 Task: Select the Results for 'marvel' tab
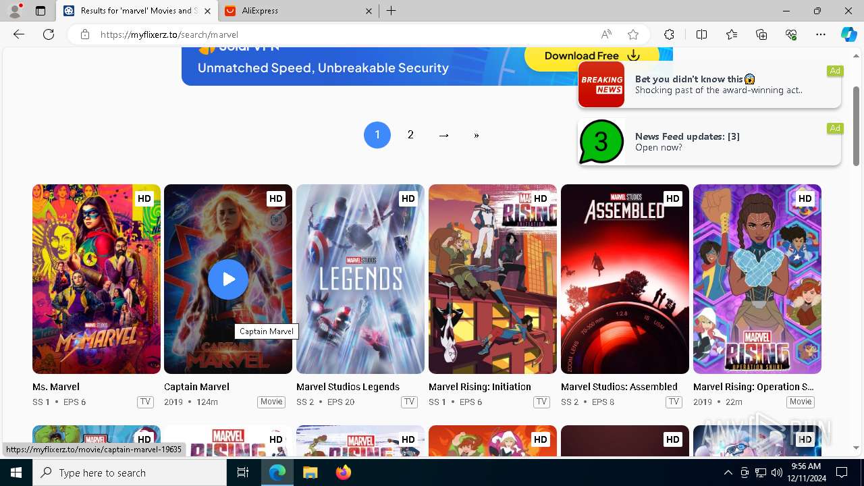pos(137,11)
